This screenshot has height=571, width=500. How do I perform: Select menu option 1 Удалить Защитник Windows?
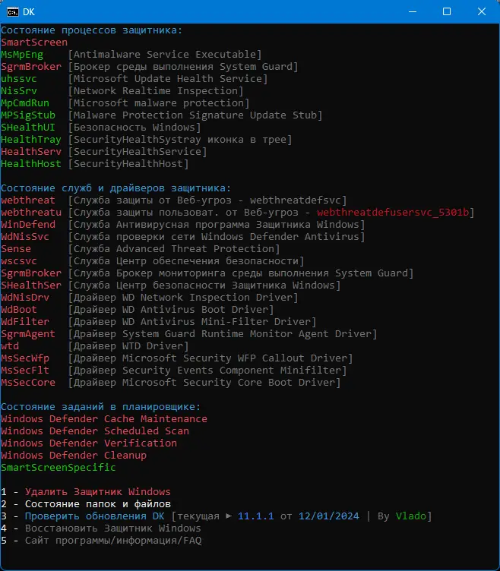[x=97, y=491]
